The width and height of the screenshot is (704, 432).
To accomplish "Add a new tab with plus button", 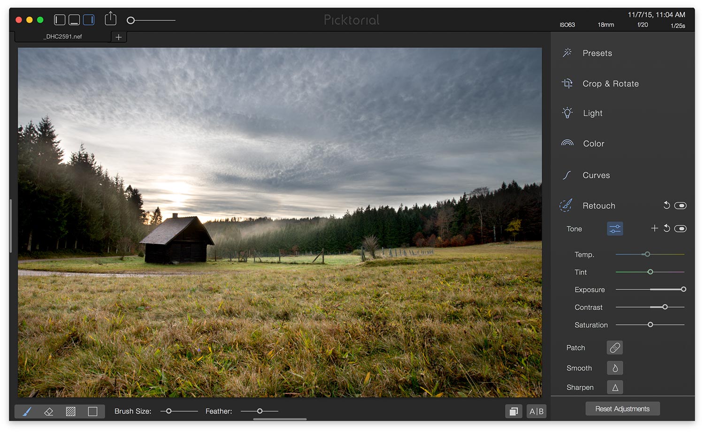I will (119, 37).
